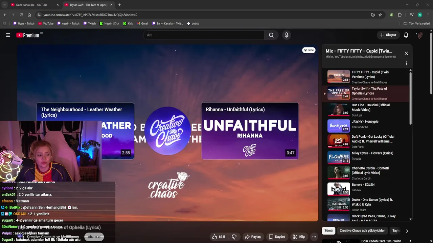Open the Nesrin | Kick bookmark

point(109,24)
